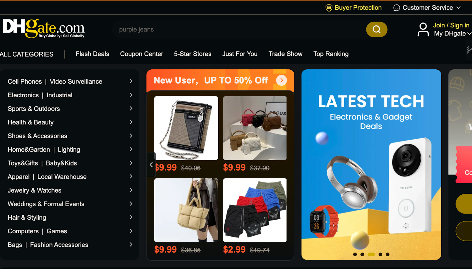Image resolution: width=472 pixels, height=269 pixels.
Task: Go to the Coupon Center tab
Action: 142,54
